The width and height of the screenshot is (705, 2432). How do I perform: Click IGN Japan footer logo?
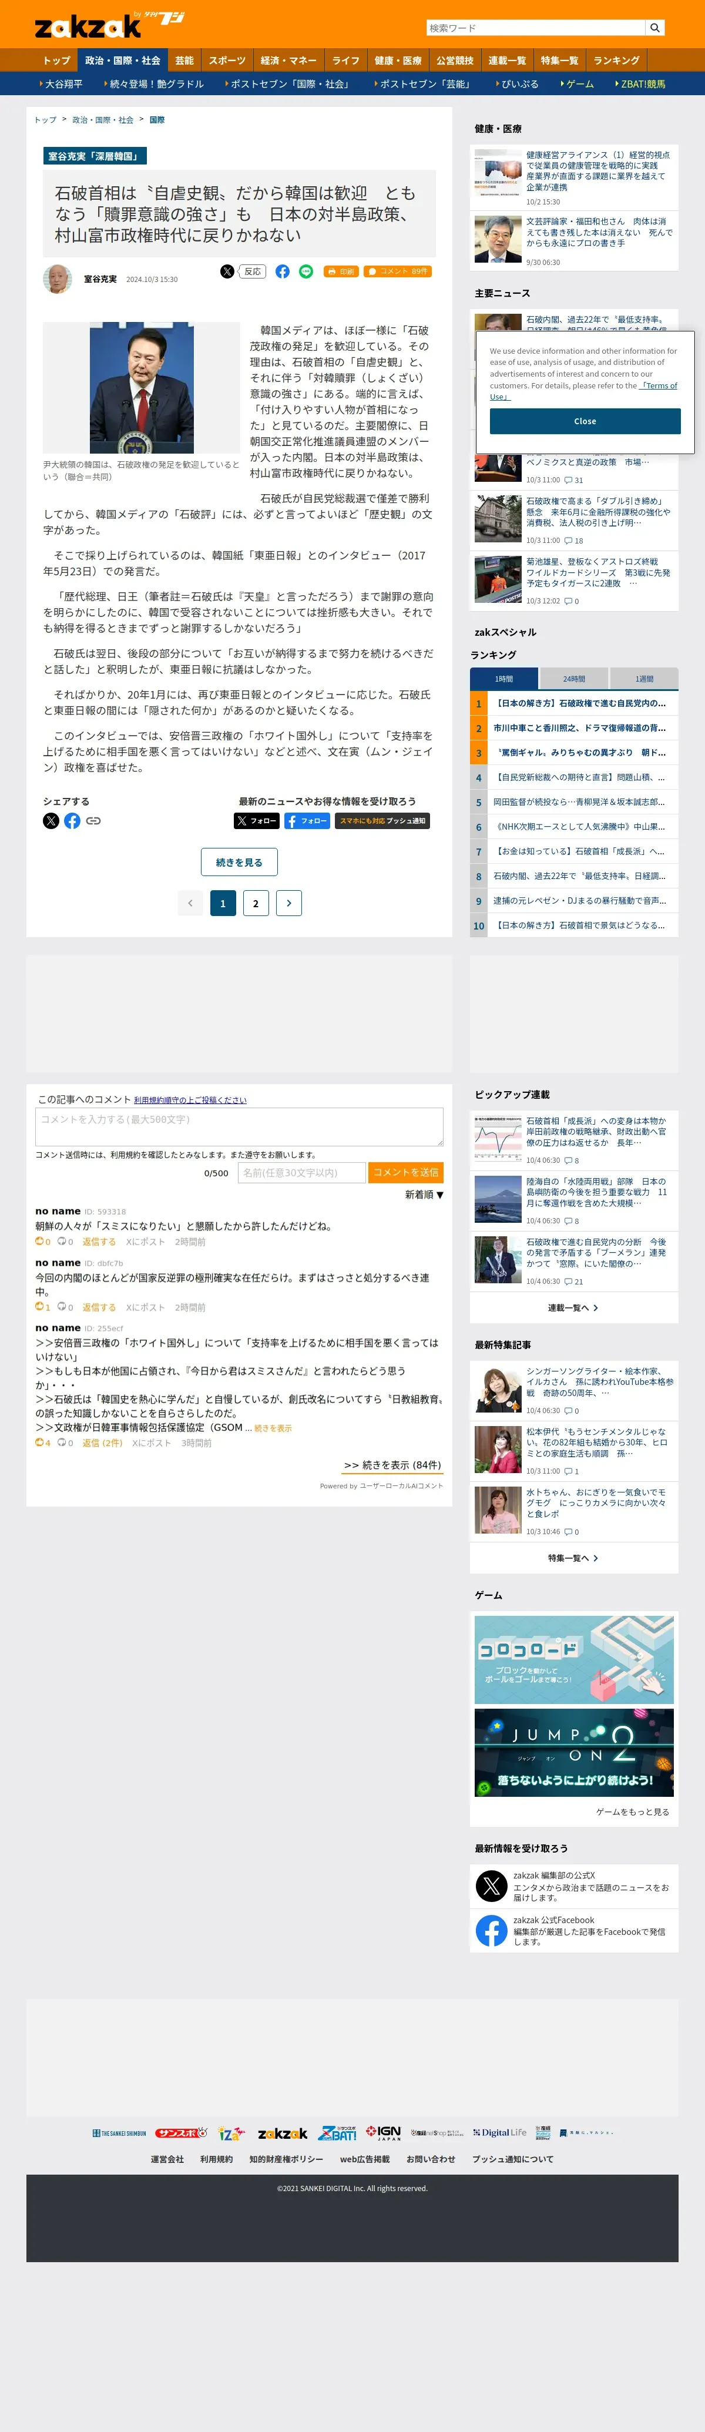[383, 2133]
